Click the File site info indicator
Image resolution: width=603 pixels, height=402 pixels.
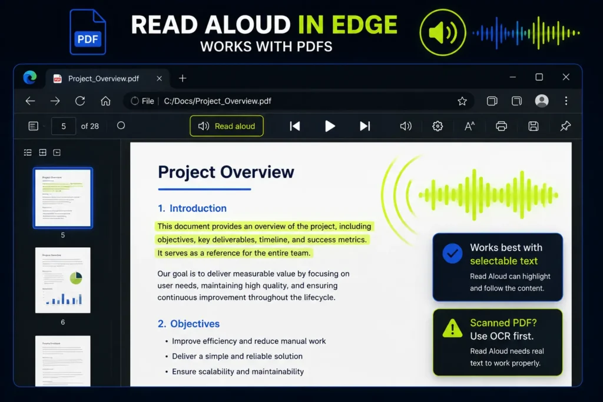tap(143, 101)
